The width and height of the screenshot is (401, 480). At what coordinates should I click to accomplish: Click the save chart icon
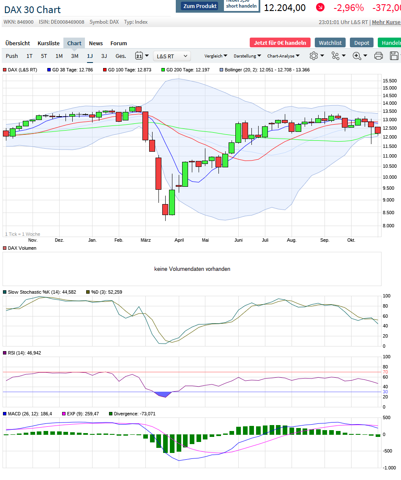point(395,55)
